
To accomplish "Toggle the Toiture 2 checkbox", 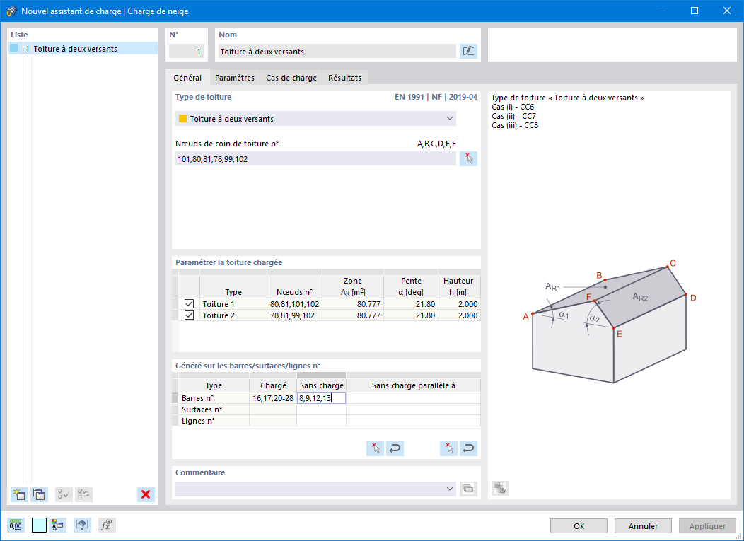I will [190, 315].
